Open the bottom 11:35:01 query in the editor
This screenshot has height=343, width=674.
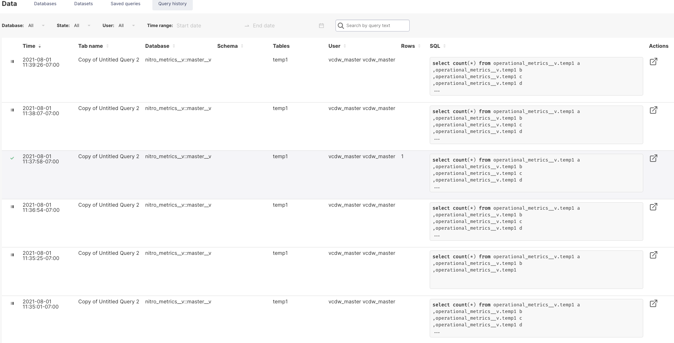[x=654, y=303]
